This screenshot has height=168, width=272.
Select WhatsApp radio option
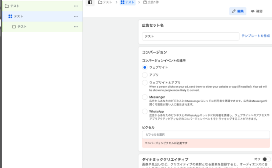coord(144,112)
